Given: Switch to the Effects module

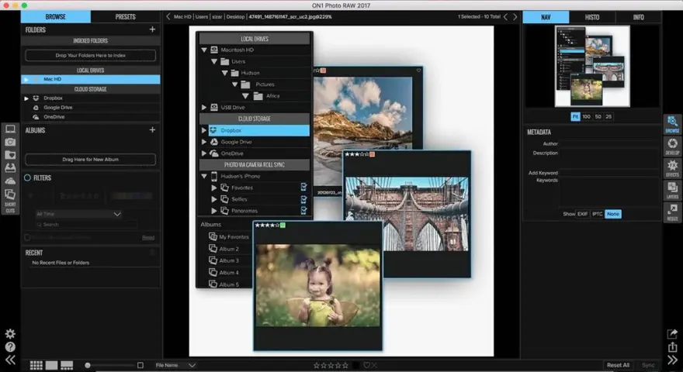Looking at the screenshot, I should pyautogui.click(x=672, y=168).
